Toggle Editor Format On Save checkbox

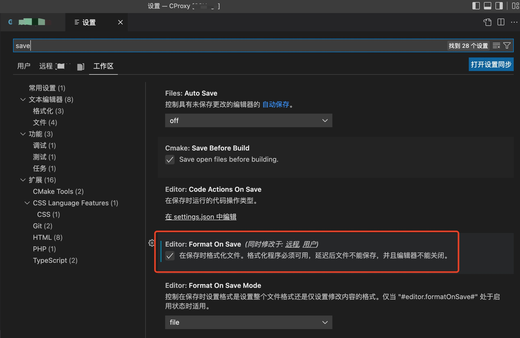[170, 255]
